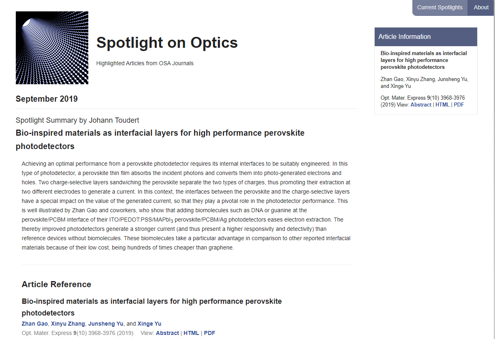Click the Spotlight Summary by Johann Toudert text
Image resolution: width=495 pixels, height=339 pixels.
pos(77,120)
